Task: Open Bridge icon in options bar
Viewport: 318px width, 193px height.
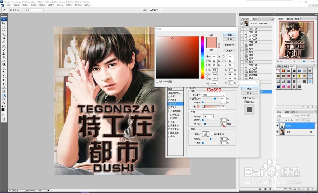Action: pyautogui.click(x=145, y=10)
